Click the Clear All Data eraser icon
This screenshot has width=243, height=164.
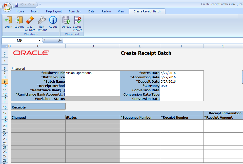click(x=30, y=20)
